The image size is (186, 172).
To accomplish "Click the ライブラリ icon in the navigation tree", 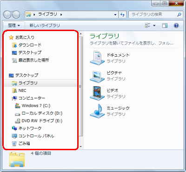I will click(x=14, y=83).
